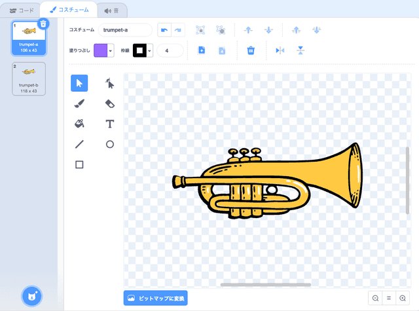The width and height of the screenshot is (419, 311).
Task: Click ビットマップに変換 button
Action: pyautogui.click(x=155, y=298)
